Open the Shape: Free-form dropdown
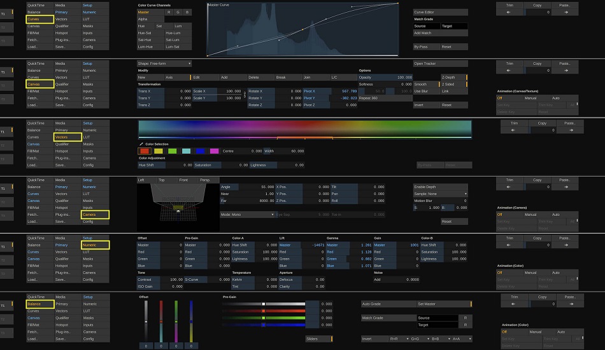The width and height of the screenshot is (605, 350). [x=164, y=64]
